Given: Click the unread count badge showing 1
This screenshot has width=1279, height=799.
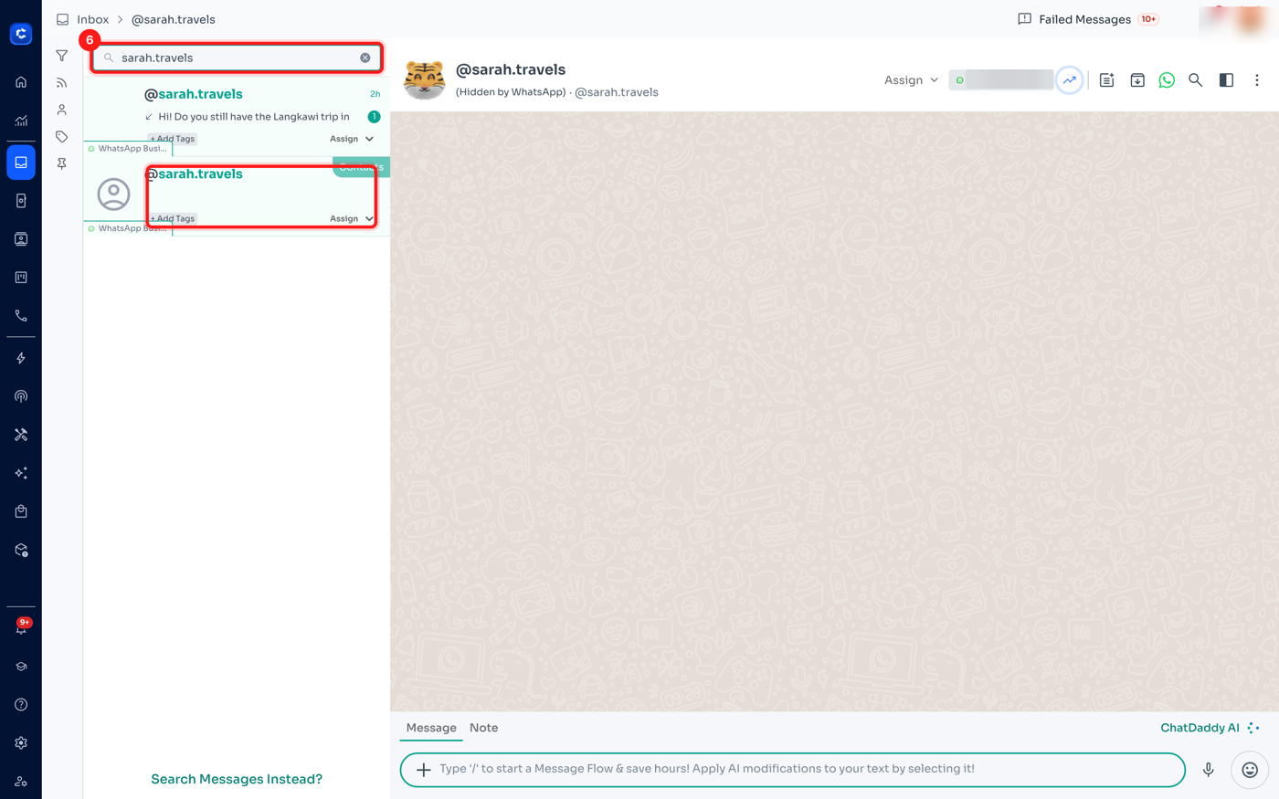Looking at the screenshot, I should pos(374,117).
